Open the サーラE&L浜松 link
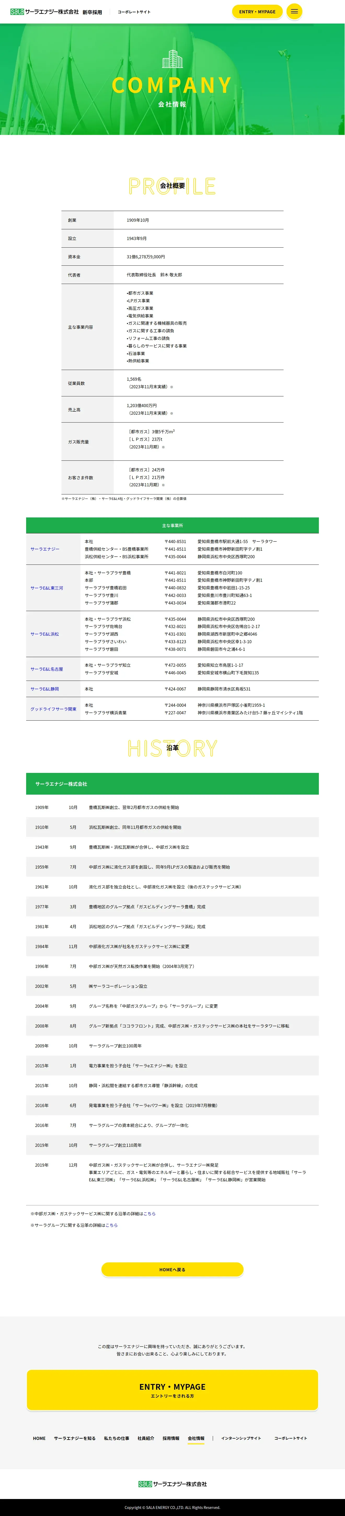This screenshot has height=1516, width=345. point(45,634)
